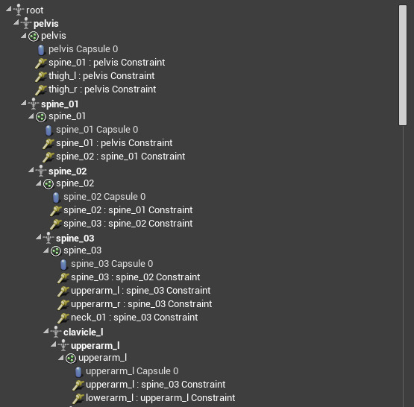Click the bone icon beside clavicle_l
This screenshot has width=414, height=407.
56,332
